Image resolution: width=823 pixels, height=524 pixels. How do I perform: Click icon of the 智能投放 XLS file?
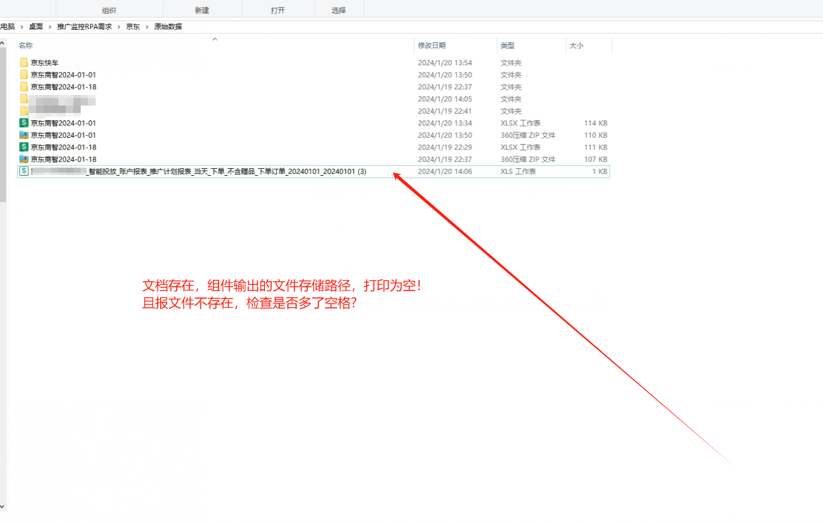coord(24,171)
